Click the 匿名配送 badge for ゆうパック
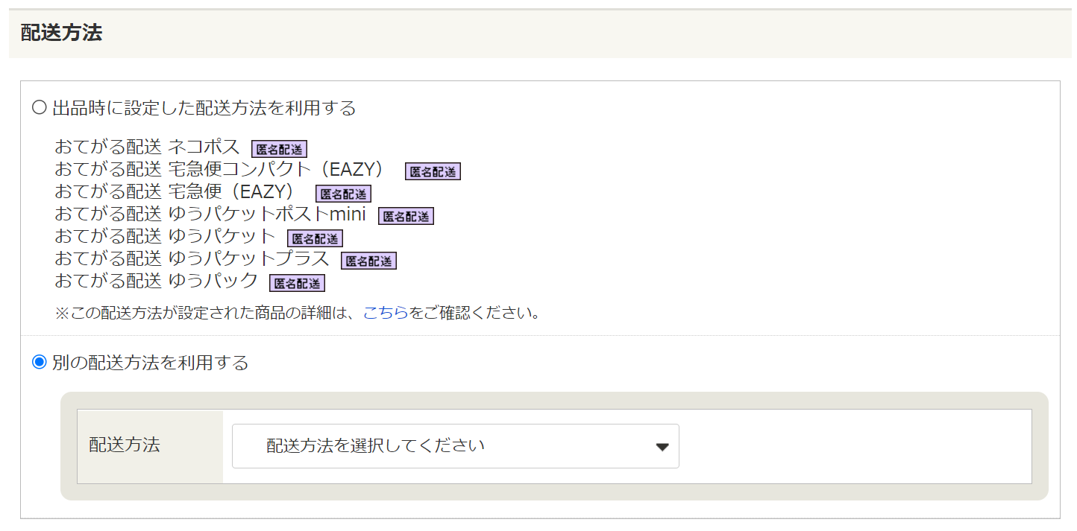The height and width of the screenshot is (531, 1077). [296, 283]
